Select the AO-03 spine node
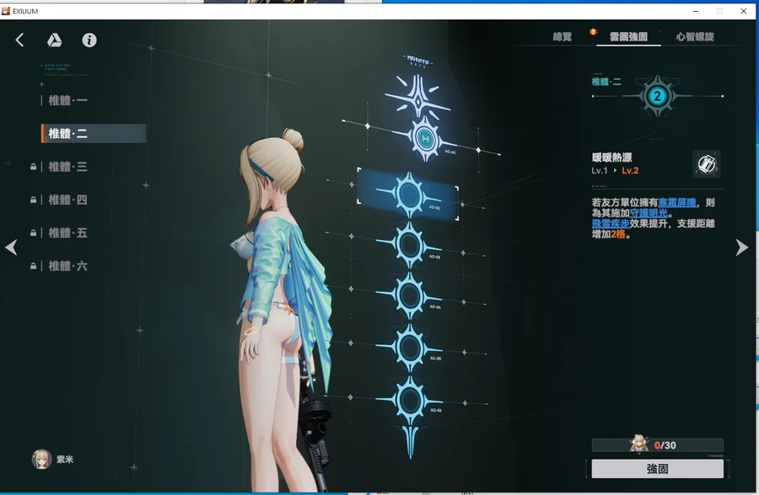The width and height of the screenshot is (759, 495). click(410, 245)
